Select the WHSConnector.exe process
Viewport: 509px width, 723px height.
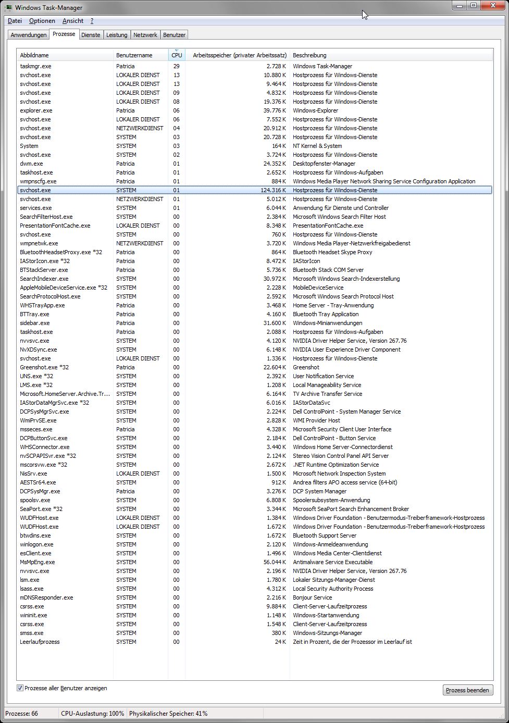pyautogui.click(x=255, y=447)
